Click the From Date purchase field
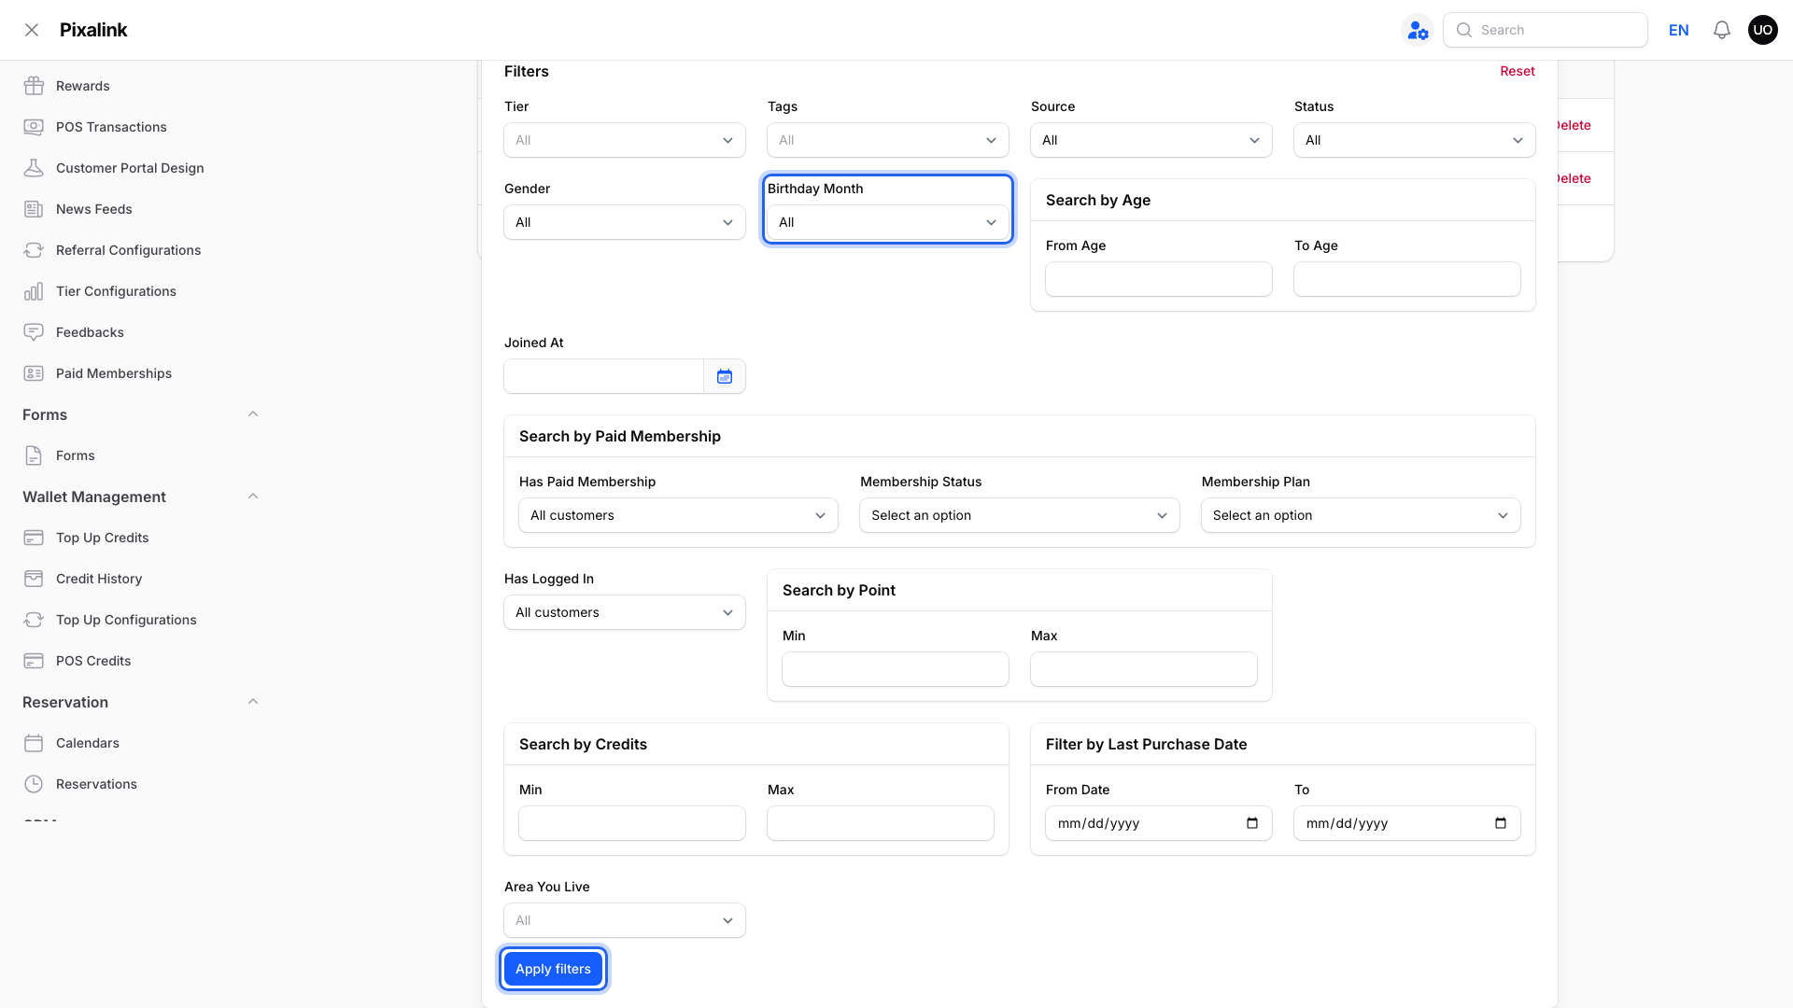 point(1159,823)
